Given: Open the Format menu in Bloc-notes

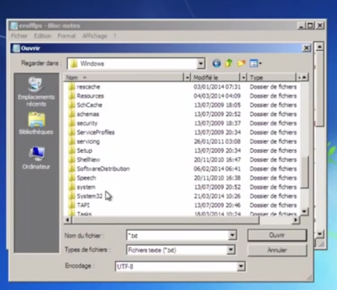Looking at the screenshot, I should coord(67,36).
